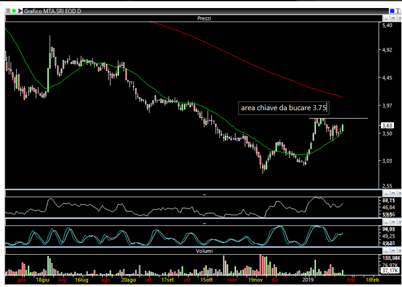The width and height of the screenshot is (402, 287).
Task: Click the 4,45 price axis label
Action: 387,78
